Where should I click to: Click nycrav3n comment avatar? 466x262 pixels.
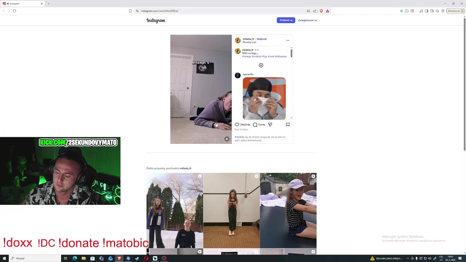238,75
